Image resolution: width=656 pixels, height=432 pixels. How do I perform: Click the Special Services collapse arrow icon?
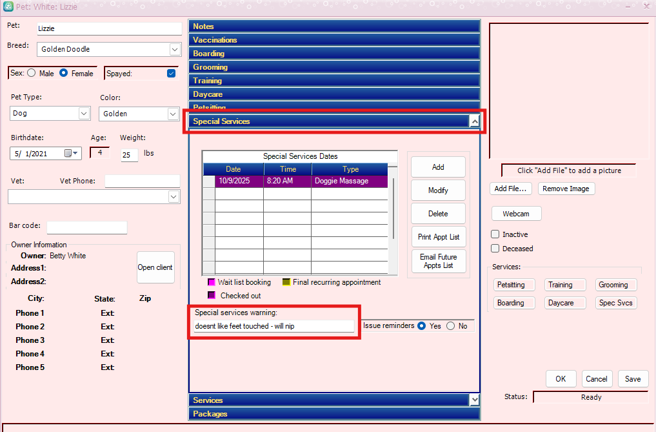(x=474, y=121)
